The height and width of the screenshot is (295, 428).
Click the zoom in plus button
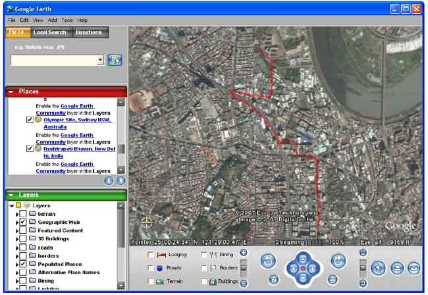coord(244,253)
